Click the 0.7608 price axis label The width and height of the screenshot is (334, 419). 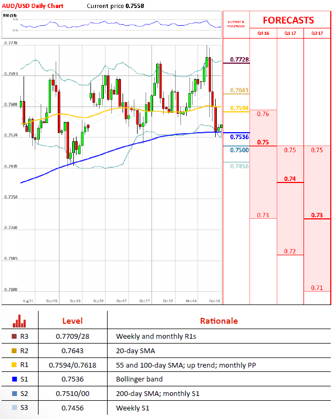click(11, 104)
